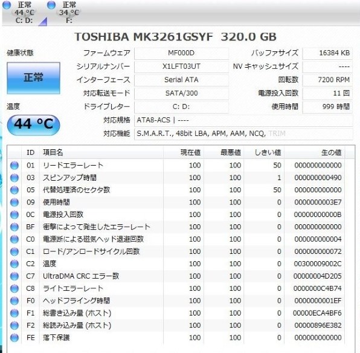
Task: Click the TOSHIBA MK3261GSYF 320.0 GB title
Action: (175, 37)
